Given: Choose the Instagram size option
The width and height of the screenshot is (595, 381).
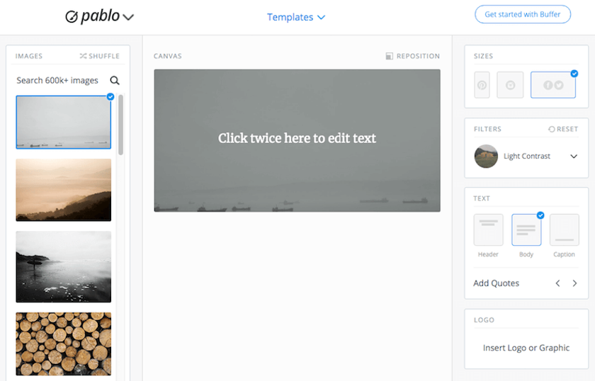Looking at the screenshot, I should (511, 85).
